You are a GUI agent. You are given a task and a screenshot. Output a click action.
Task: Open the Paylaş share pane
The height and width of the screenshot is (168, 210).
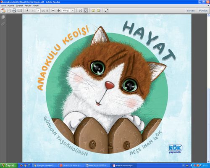[x=203, y=10]
